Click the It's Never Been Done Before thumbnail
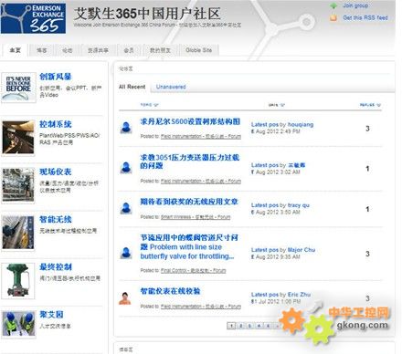Viewport: 402px width, 354px height. 18,88
